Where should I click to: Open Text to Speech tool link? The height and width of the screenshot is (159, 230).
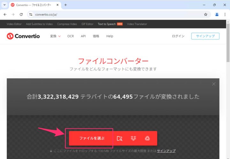tap(107, 24)
